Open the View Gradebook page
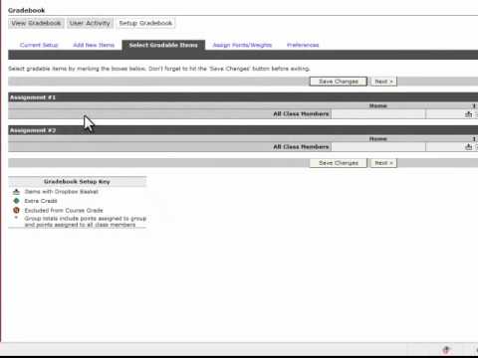Screen dimensions: 478x358 [x=36, y=23]
